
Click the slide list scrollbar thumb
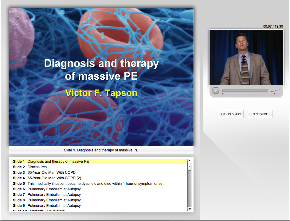click(190, 167)
